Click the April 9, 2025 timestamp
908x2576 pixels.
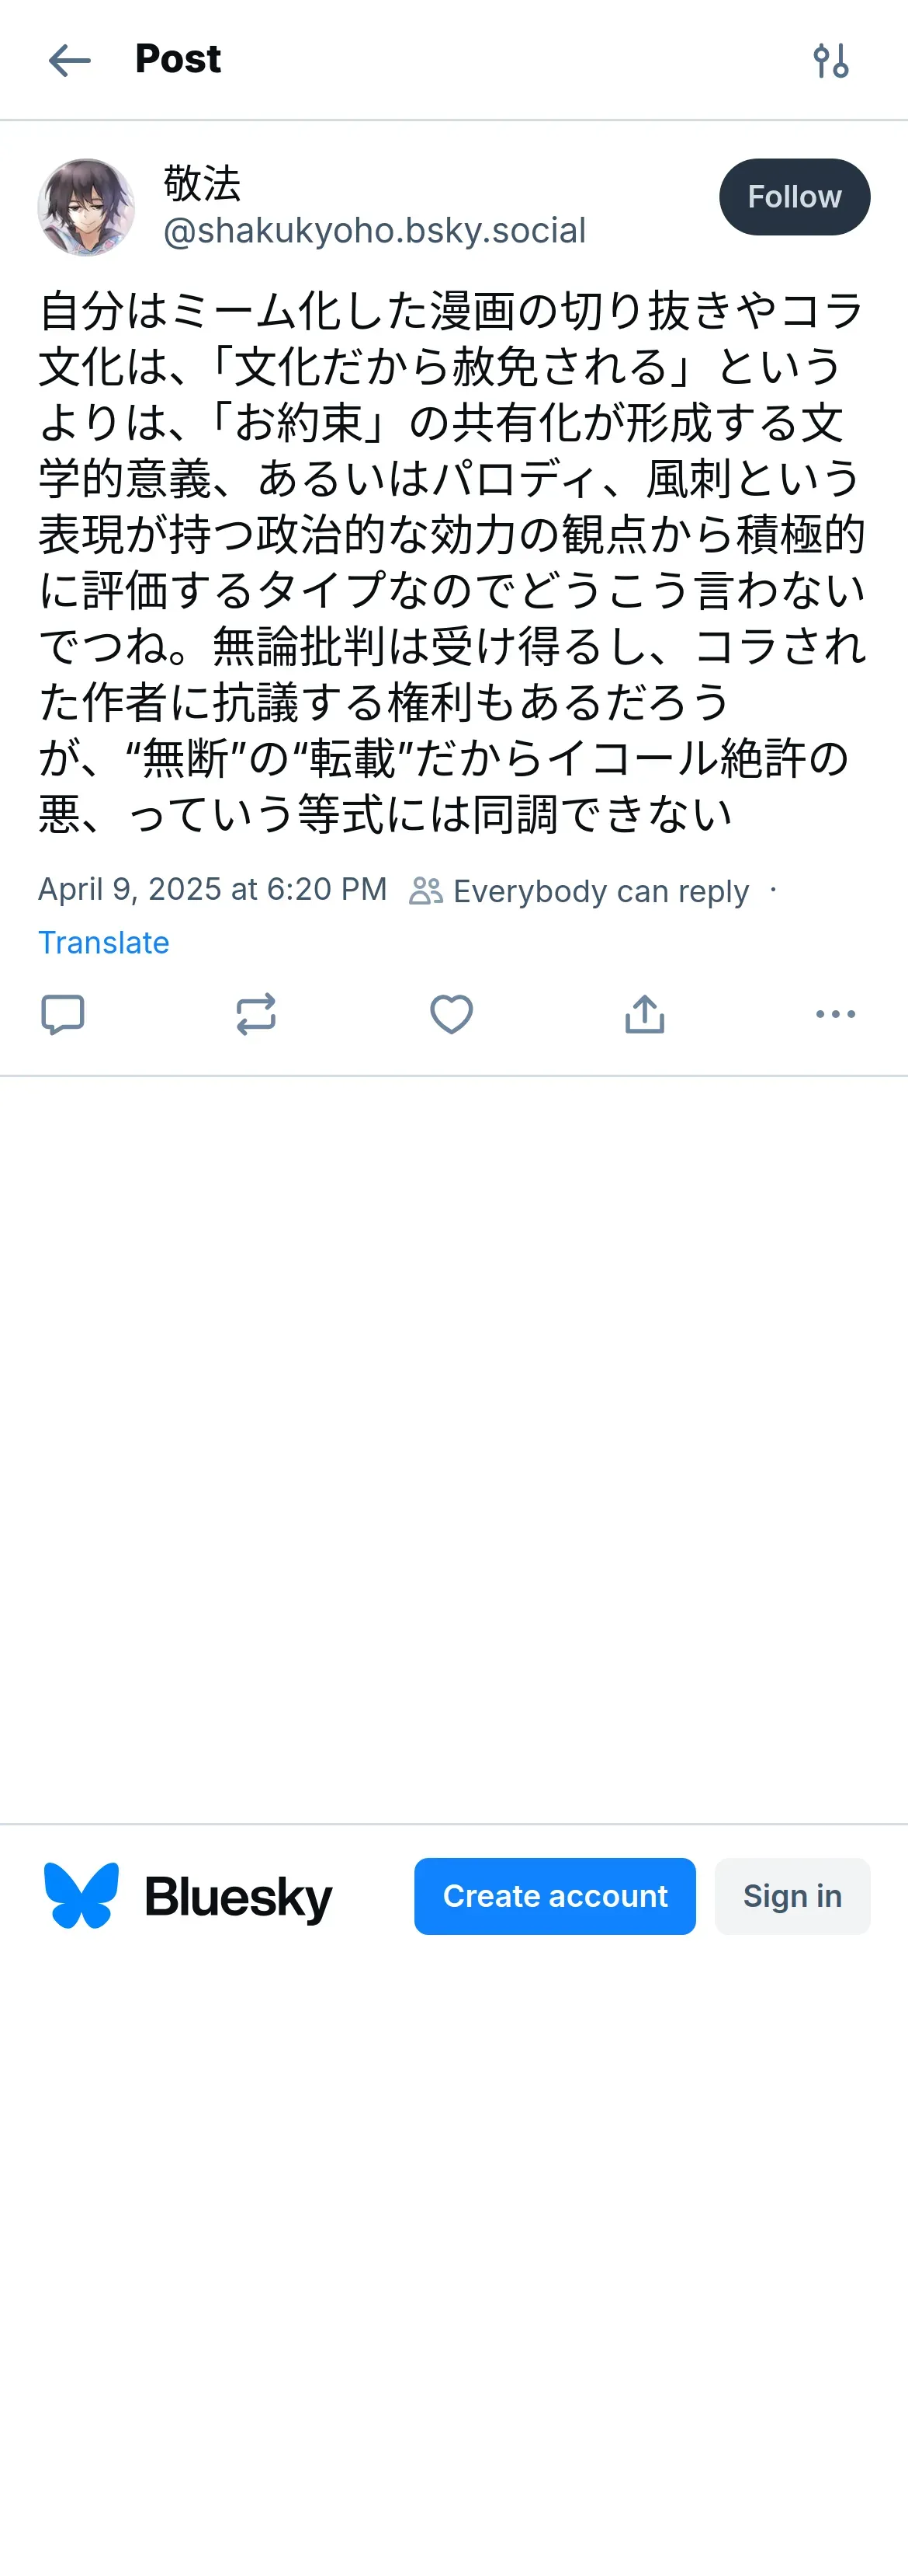(x=212, y=889)
